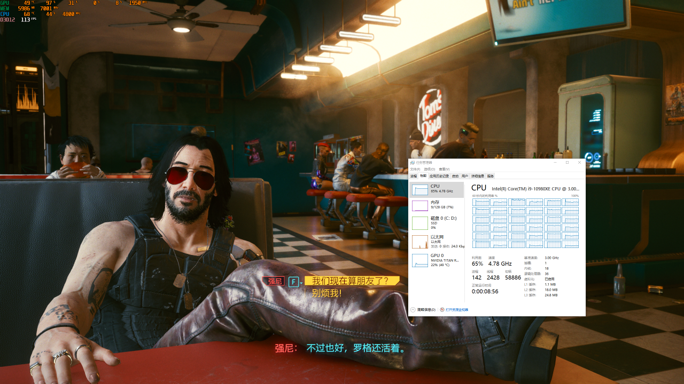The image size is (684, 384).
Task: Click the Resource Monitor icon beside 打开资源监视器
Action: pos(442,310)
